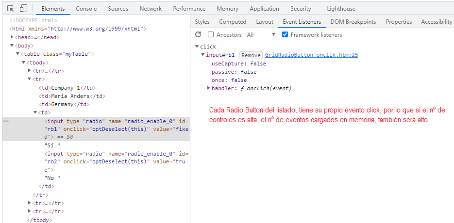The image size is (454, 223).
Task: Open the DOM Breakpoints tab
Action: pyautogui.click(x=353, y=22)
